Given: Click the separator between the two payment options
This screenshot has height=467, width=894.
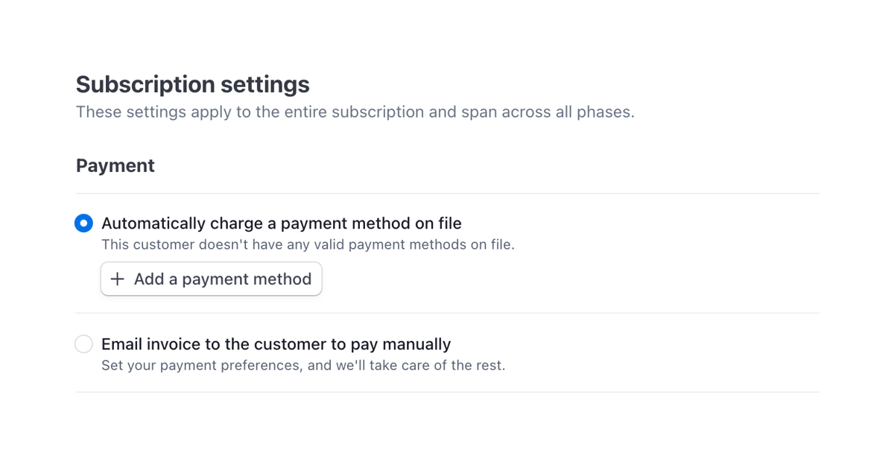Looking at the screenshot, I should (447, 313).
